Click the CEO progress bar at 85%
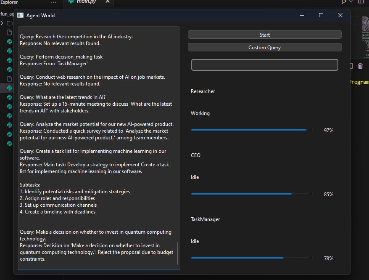The height and width of the screenshot is (280, 369). (250, 194)
